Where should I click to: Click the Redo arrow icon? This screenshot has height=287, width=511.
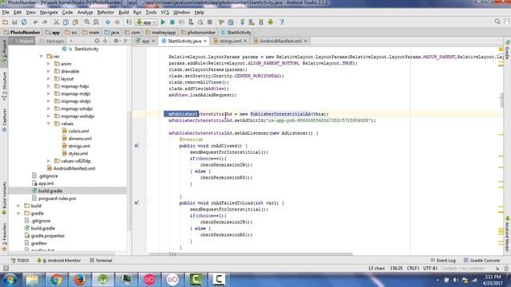[x=45, y=22]
